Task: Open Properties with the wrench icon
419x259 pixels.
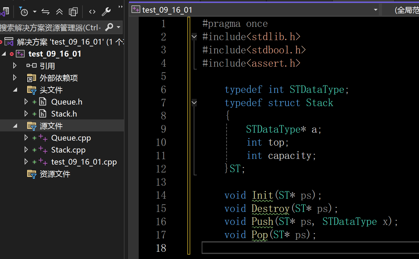Action: (106, 12)
